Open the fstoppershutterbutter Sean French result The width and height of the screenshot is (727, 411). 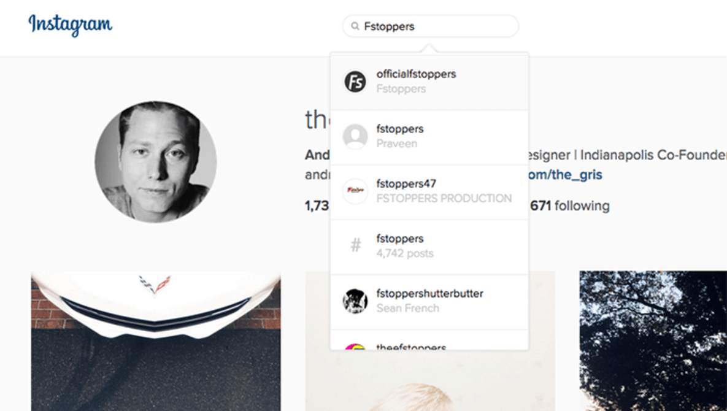point(429,302)
